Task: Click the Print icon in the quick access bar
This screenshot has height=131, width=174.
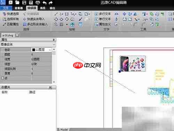Action: coord(38,3)
